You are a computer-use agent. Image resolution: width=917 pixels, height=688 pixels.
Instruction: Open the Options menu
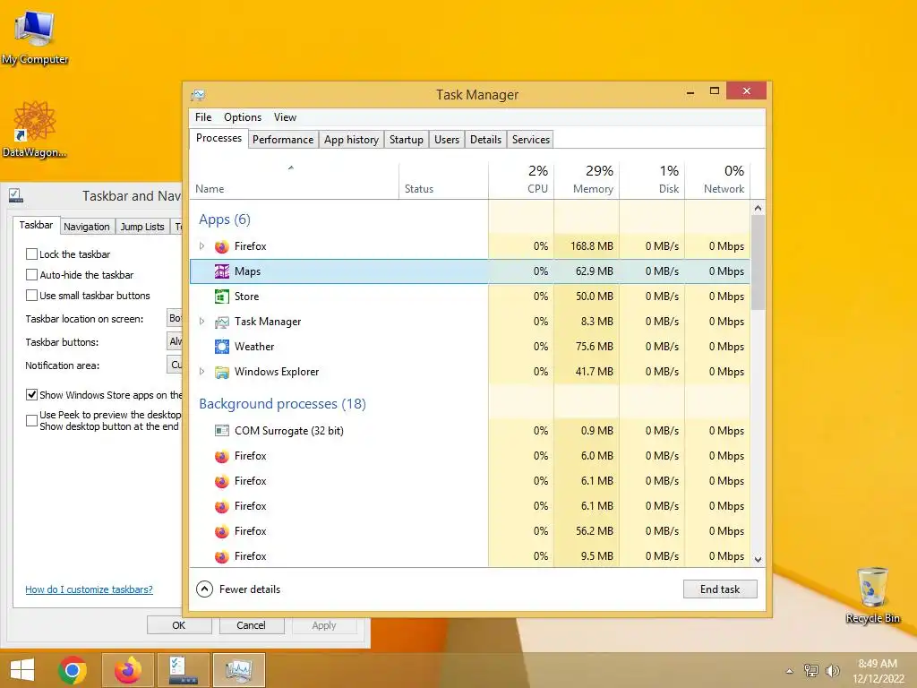[x=242, y=117]
